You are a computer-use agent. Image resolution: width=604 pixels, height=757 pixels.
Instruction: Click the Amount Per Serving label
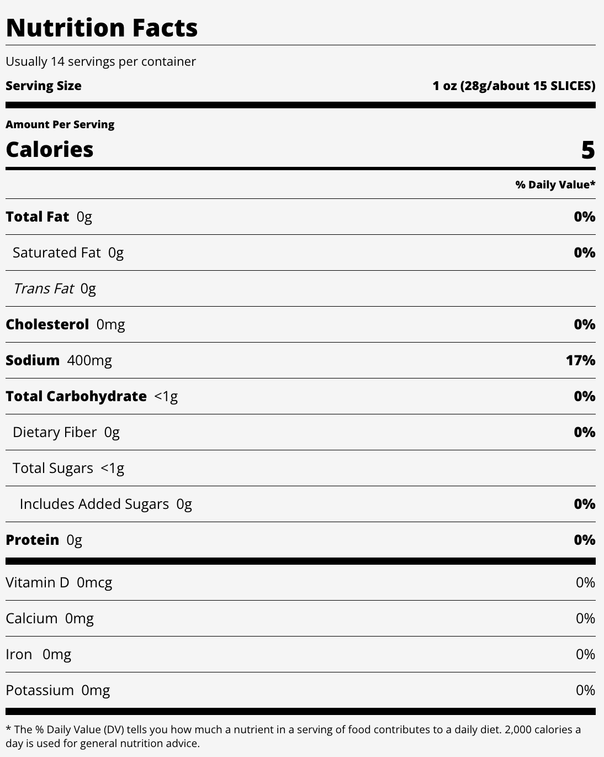pos(60,124)
